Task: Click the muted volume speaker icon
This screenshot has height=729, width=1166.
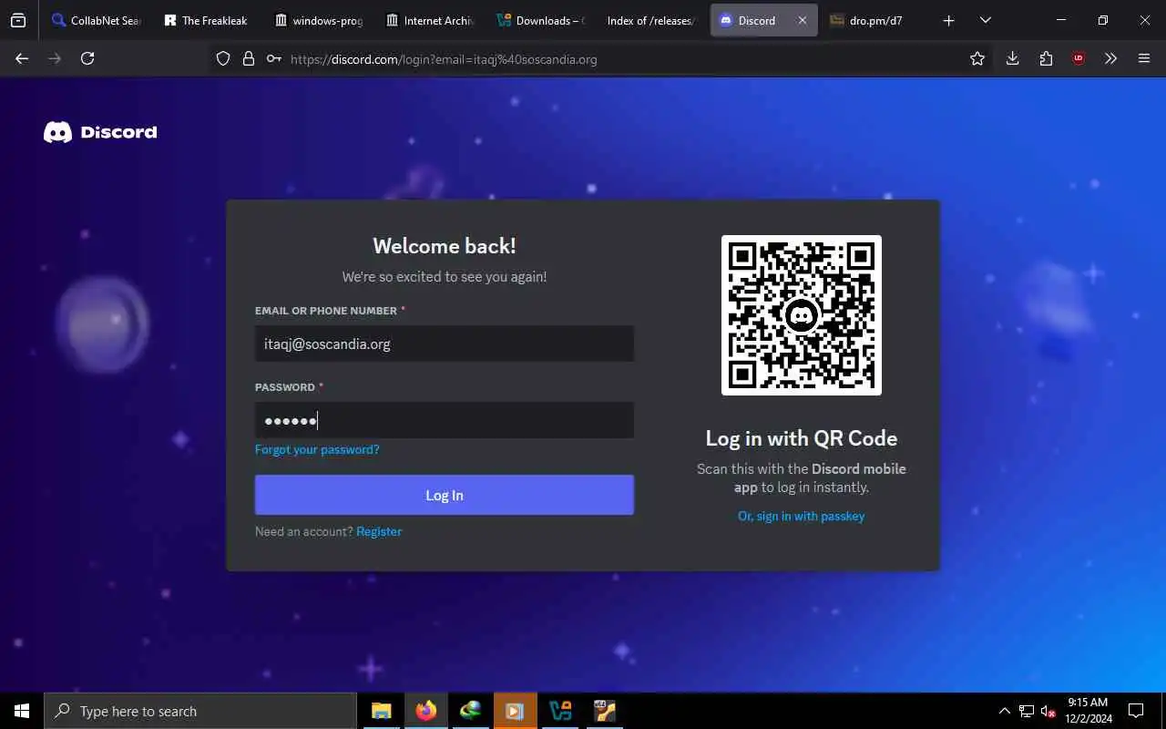Action: click(1048, 711)
